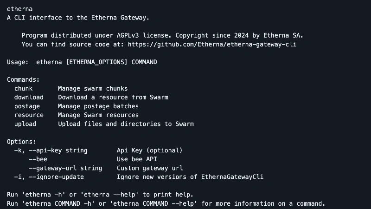Click the 'etherna --help' text in footer

point(109,195)
